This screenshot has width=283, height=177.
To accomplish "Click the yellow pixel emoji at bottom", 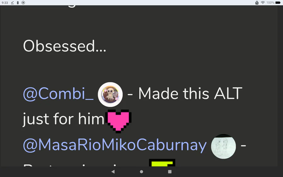I will pyautogui.click(x=162, y=163).
